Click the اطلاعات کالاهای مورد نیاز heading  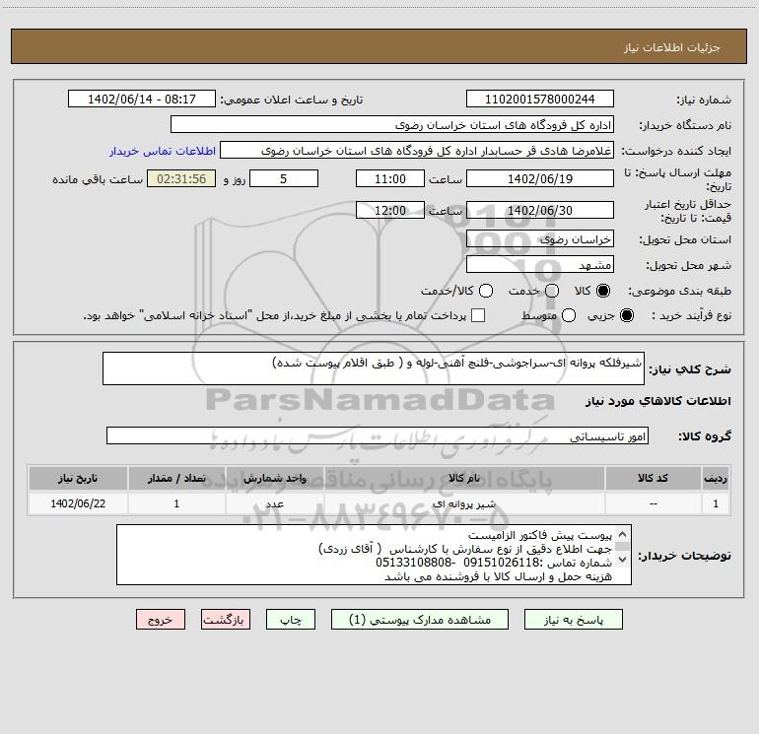pos(658,401)
